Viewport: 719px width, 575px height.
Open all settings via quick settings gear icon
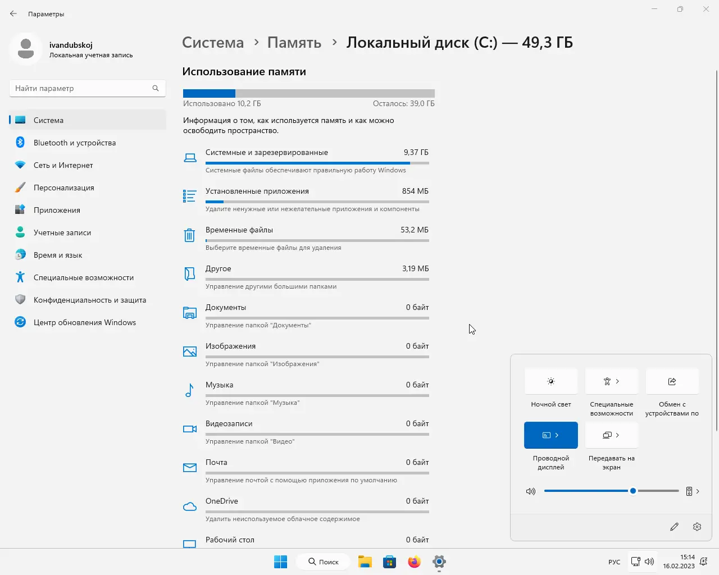pyautogui.click(x=697, y=527)
